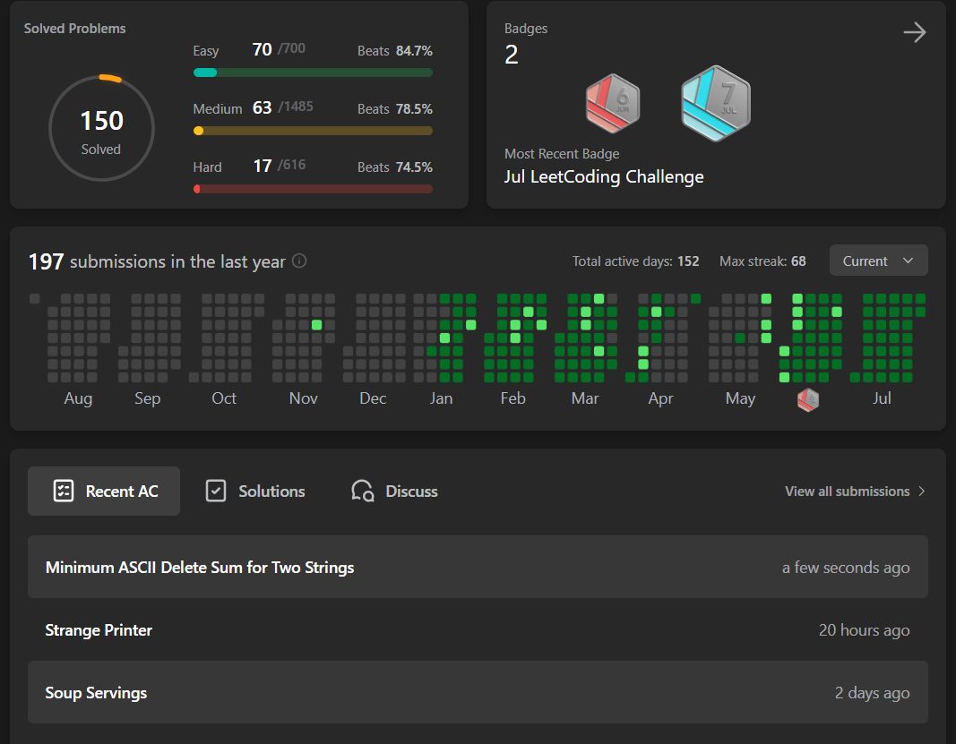
Task: Click the Easy problems progress bar
Action: [313, 73]
